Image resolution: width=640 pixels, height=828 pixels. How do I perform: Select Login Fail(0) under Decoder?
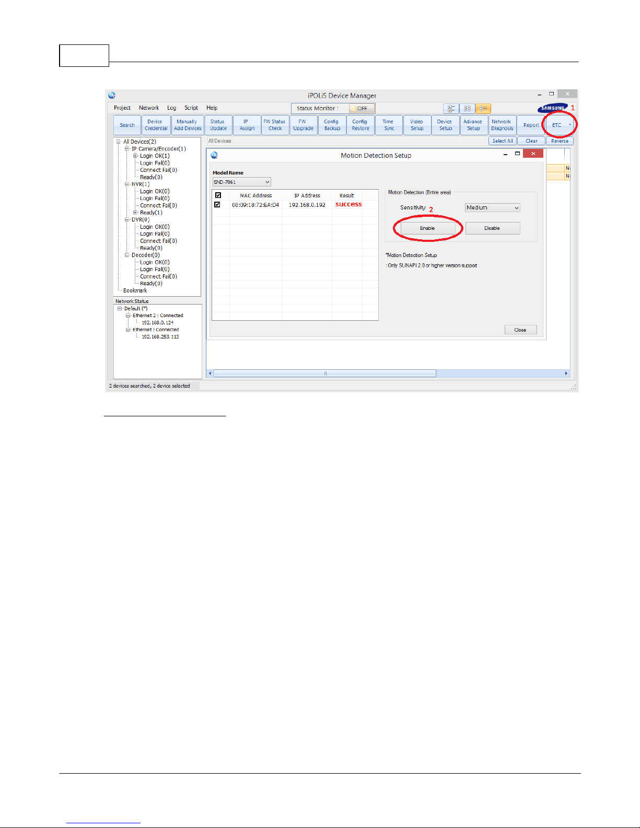pos(155,270)
